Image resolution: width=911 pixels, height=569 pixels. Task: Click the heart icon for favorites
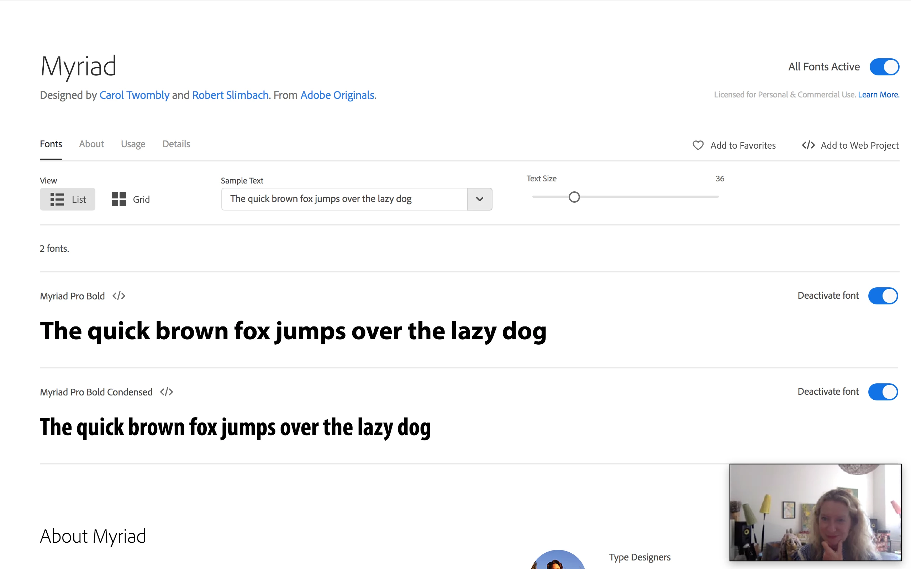(x=697, y=145)
